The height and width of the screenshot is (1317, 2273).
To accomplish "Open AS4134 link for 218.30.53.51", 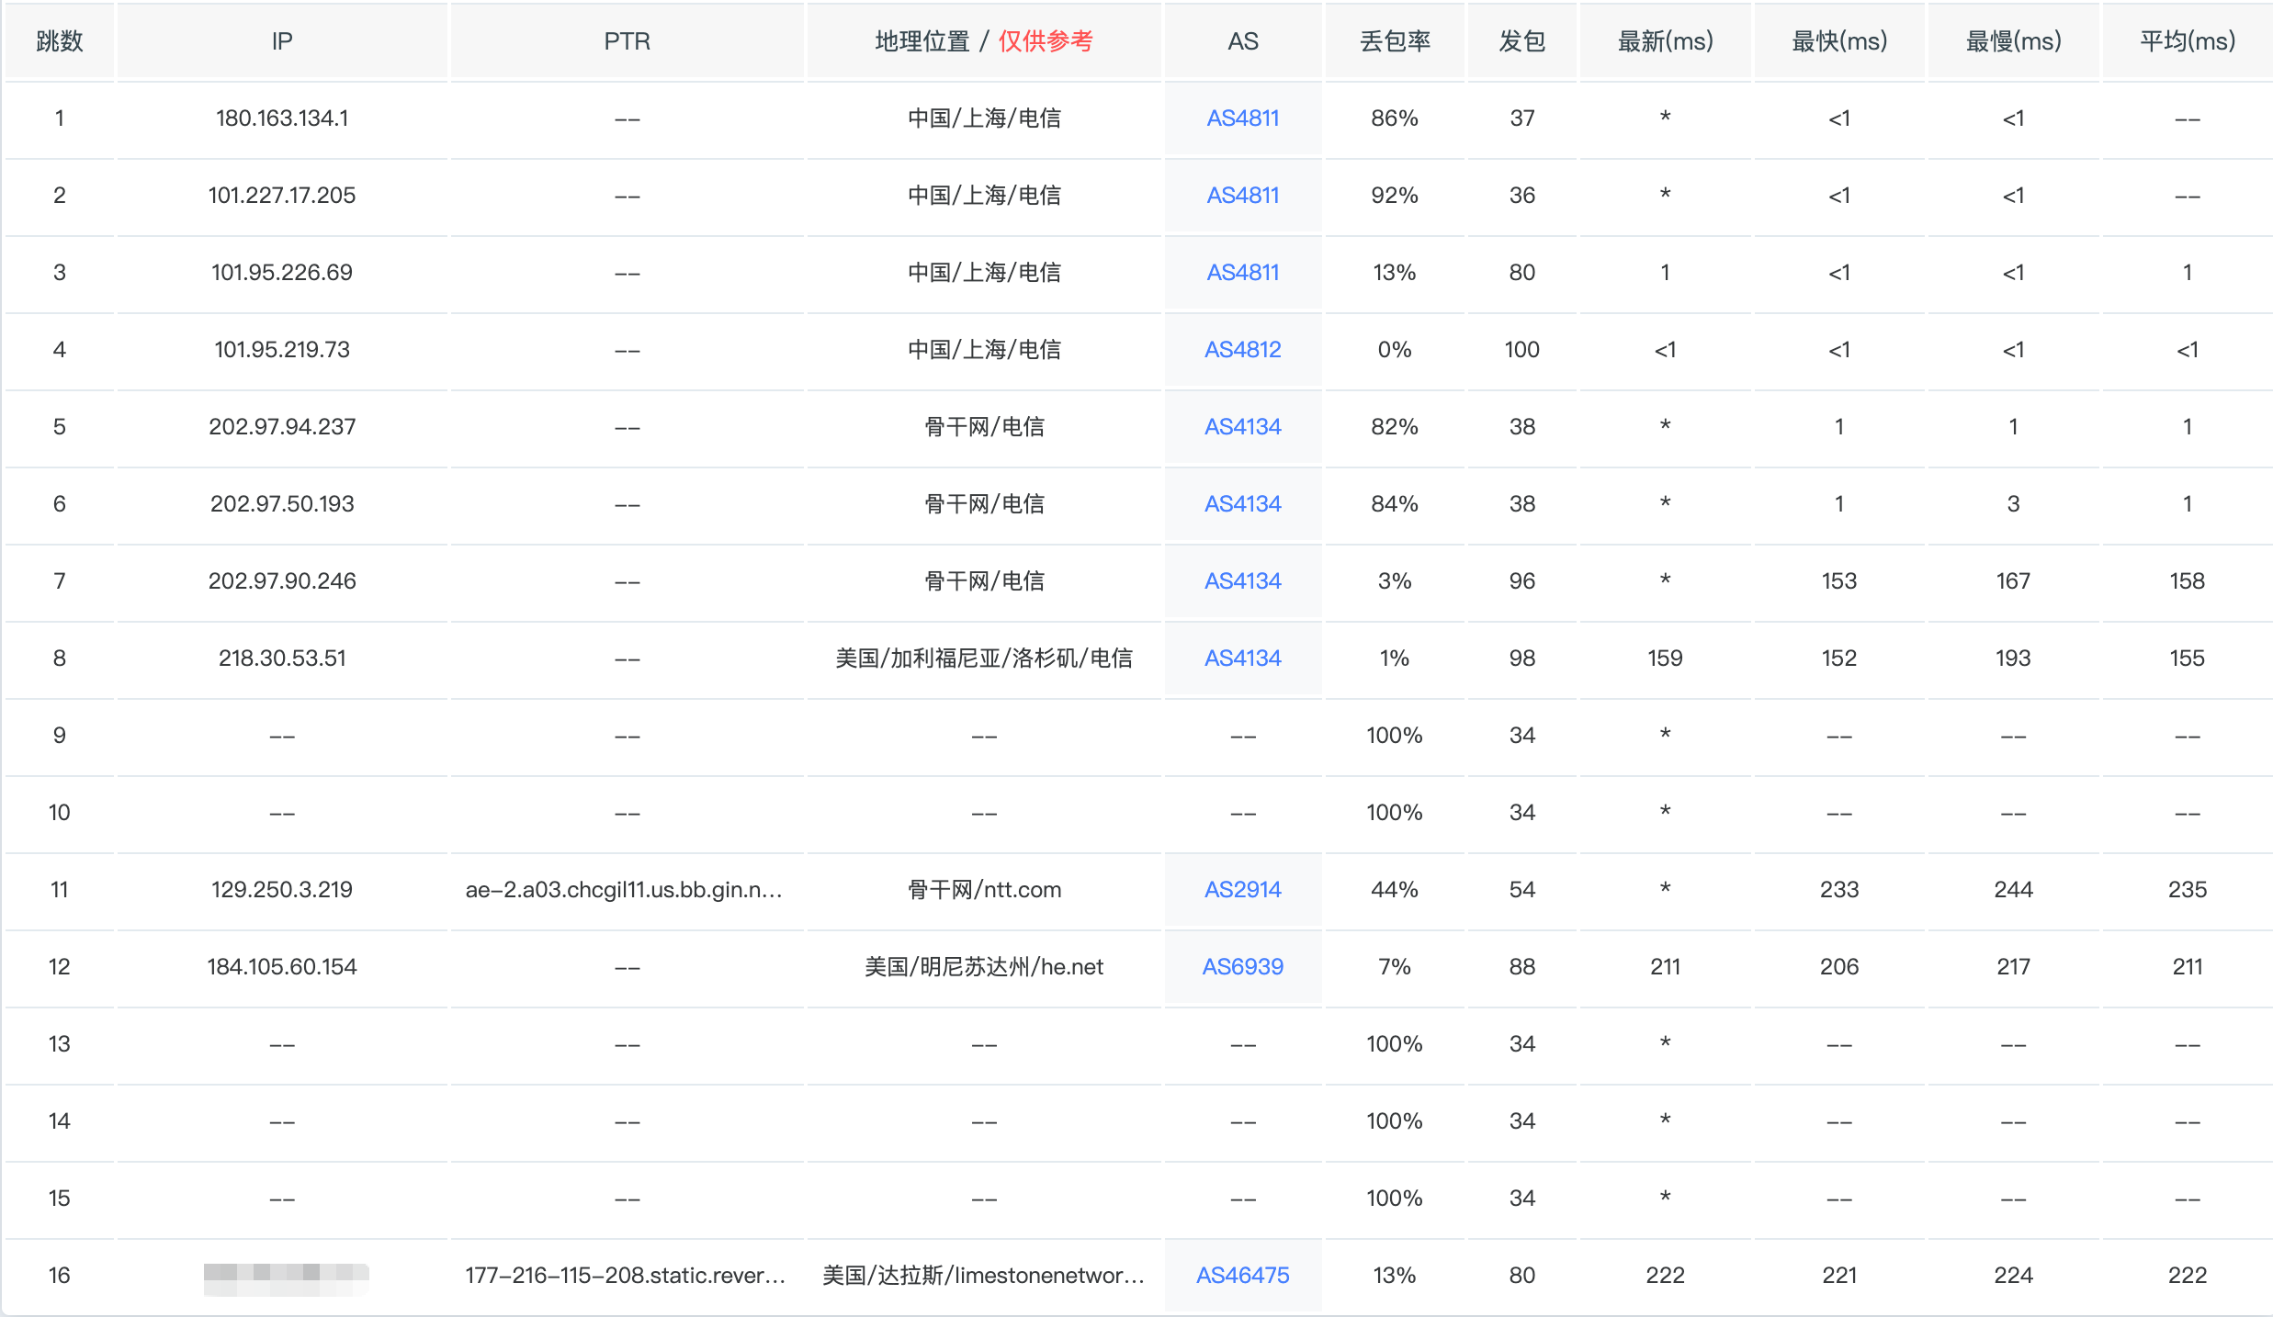I will [x=1242, y=658].
